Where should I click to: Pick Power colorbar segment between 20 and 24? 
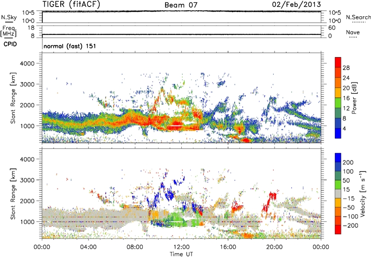click(x=338, y=83)
